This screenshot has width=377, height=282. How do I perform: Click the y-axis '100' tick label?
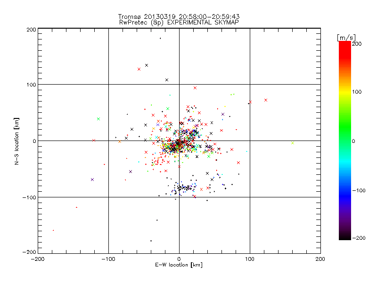32,85
